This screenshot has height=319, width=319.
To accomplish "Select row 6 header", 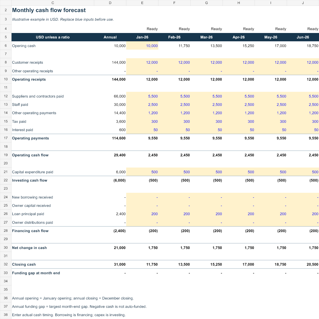I will tap(6, 46).
